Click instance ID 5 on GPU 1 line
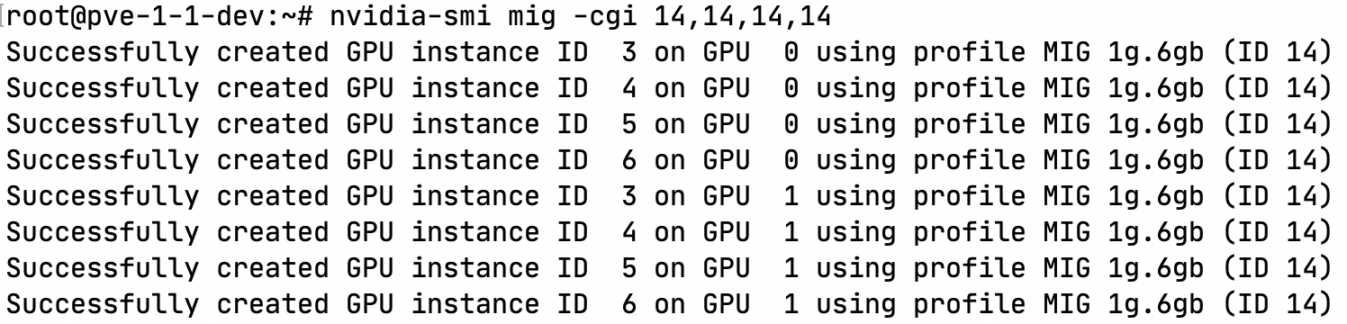 pos(667,269)
